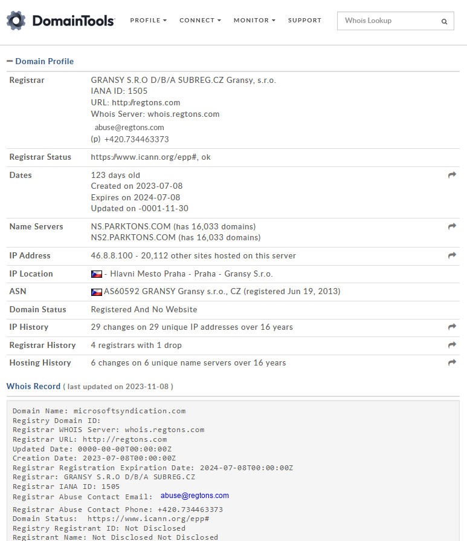The height and width of the screenshot is (541, 467).
Task: Select the text 'IANA ID: 1505'
Action: pyautogui.click(x=119, y=91)
